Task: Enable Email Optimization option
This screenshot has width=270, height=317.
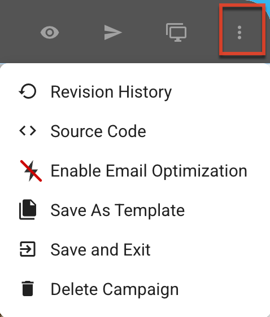Action: tap(135, 171)
